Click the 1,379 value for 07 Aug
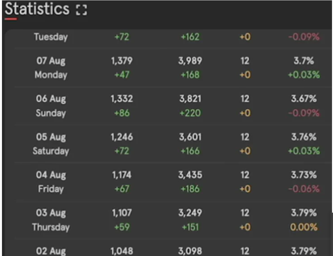 coord(122,61)
